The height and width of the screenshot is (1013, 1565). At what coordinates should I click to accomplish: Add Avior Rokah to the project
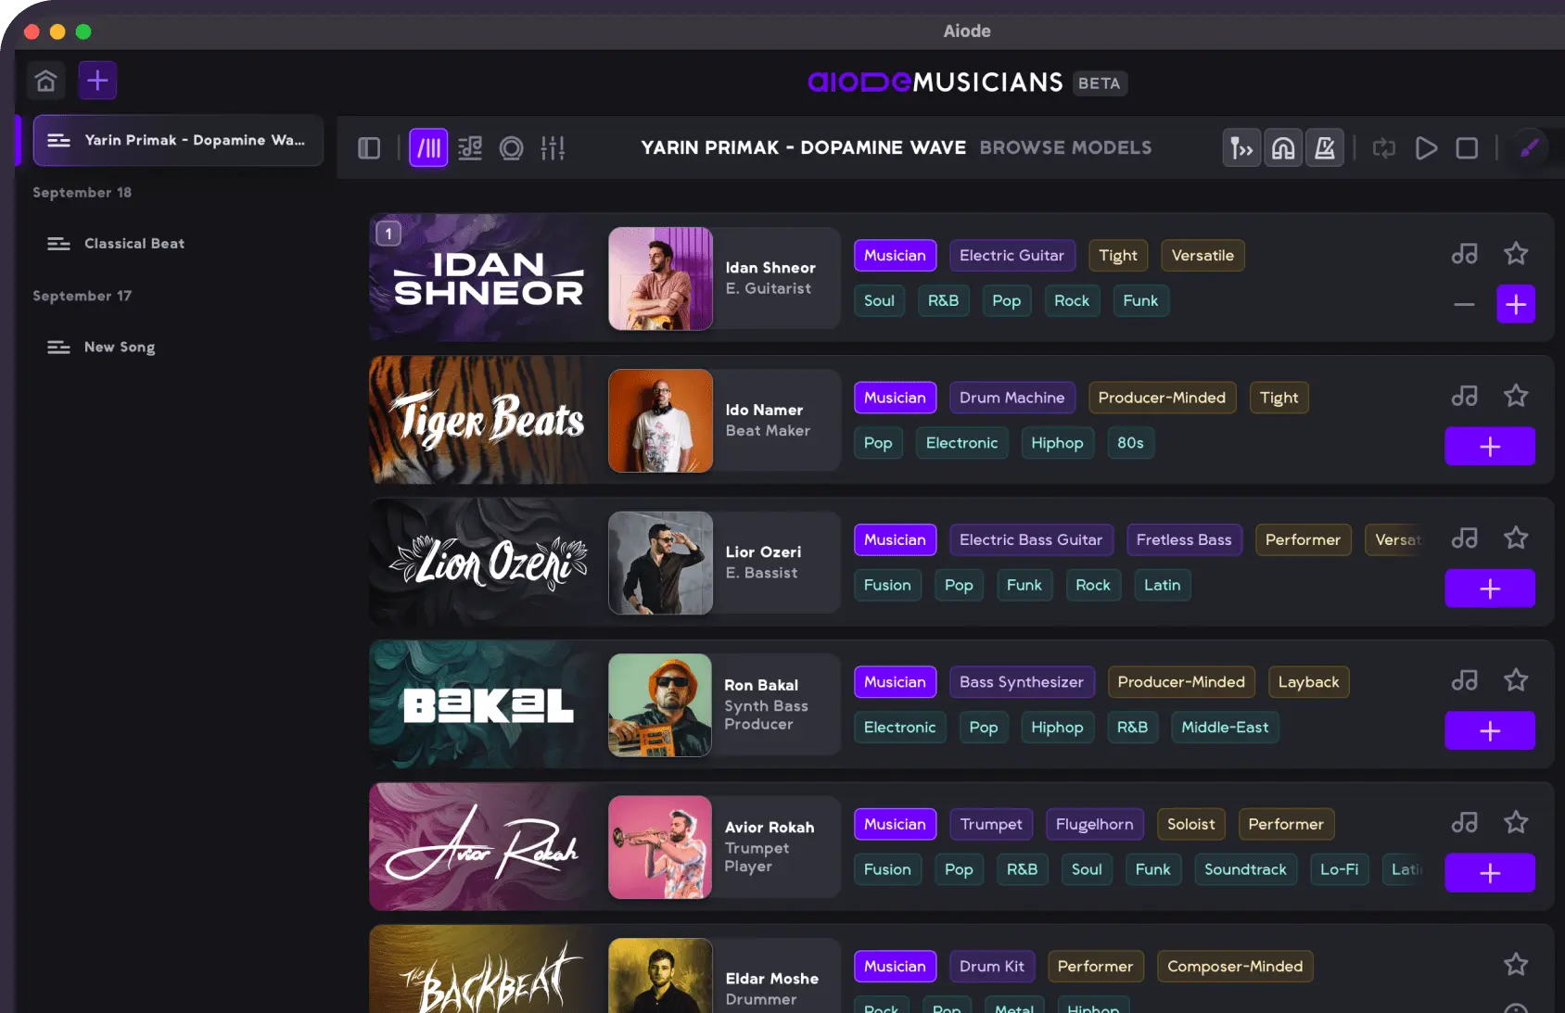coord(1490,873)
